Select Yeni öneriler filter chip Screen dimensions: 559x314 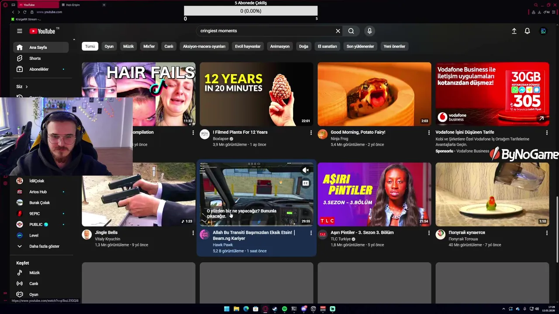[x=394, y=46]
